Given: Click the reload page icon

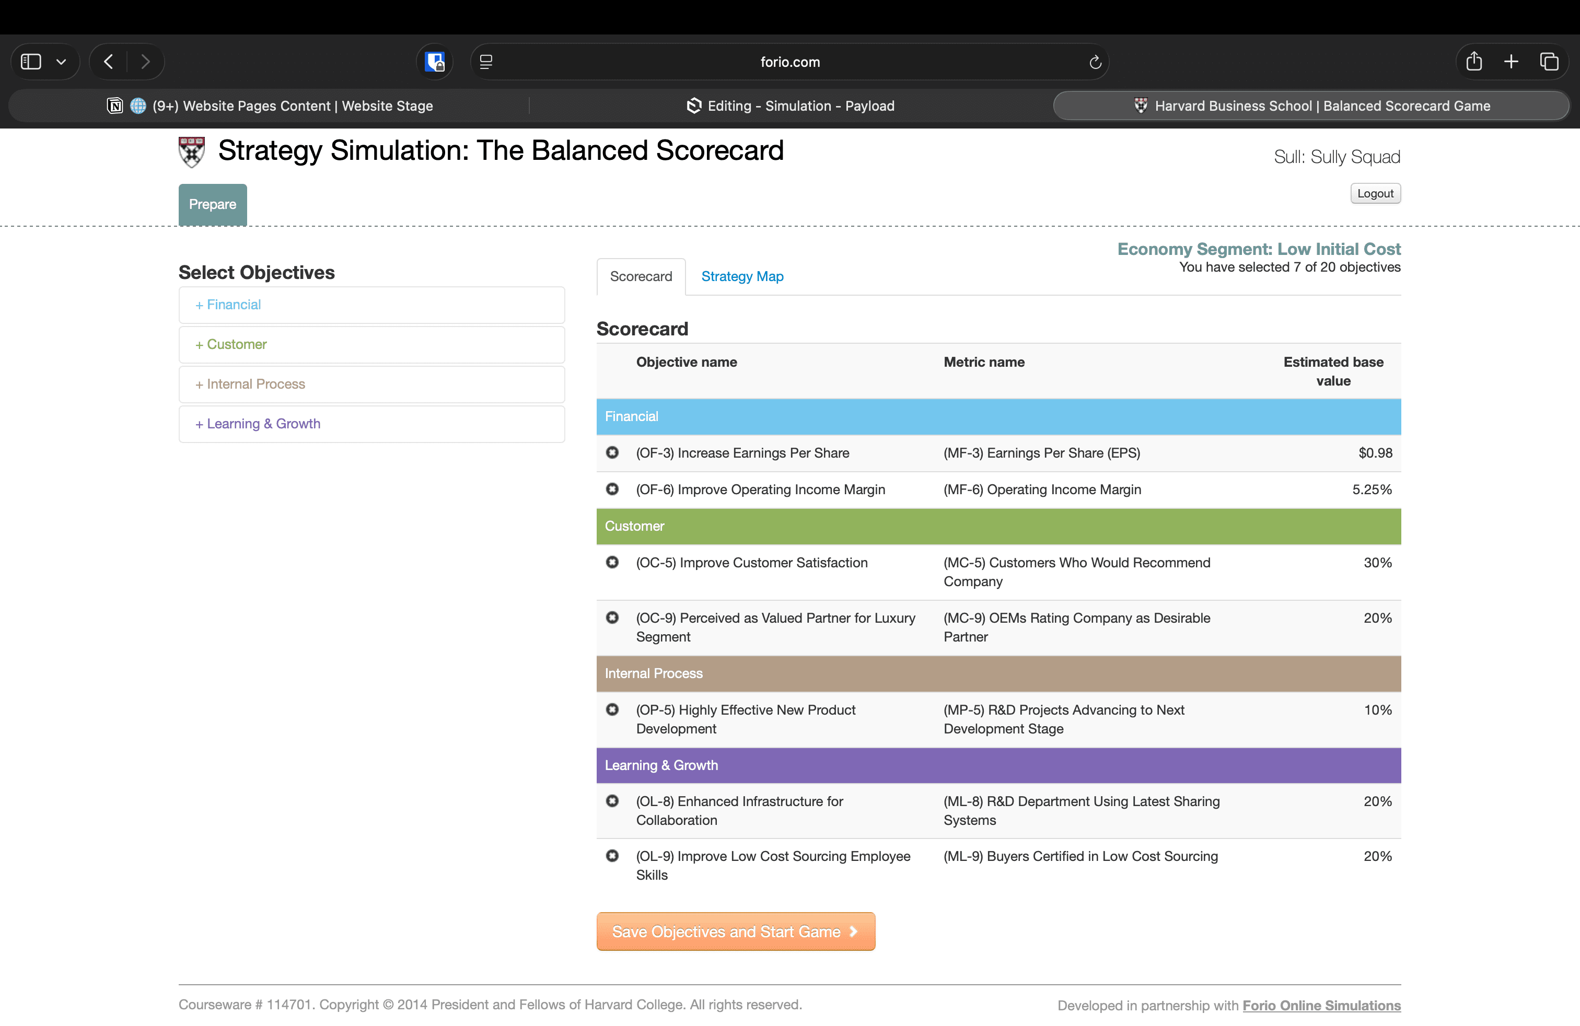Looking at the screenshot, I should (1095, 62).
